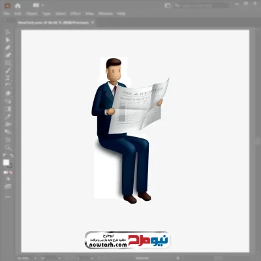Open the Window menu
Image resolution: width=261 pixels, height=261 pixels.
106,14
